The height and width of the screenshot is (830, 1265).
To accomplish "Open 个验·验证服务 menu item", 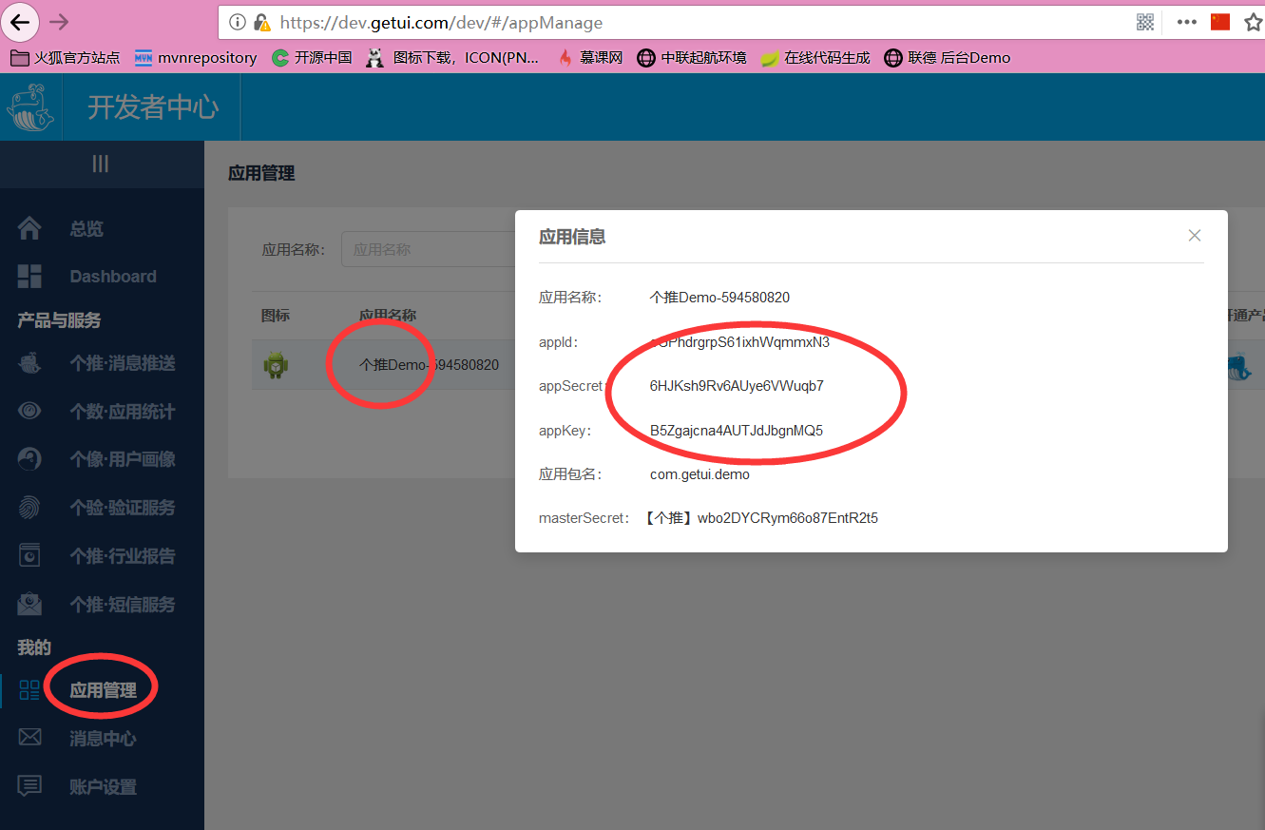I will [x=123, y=508].
